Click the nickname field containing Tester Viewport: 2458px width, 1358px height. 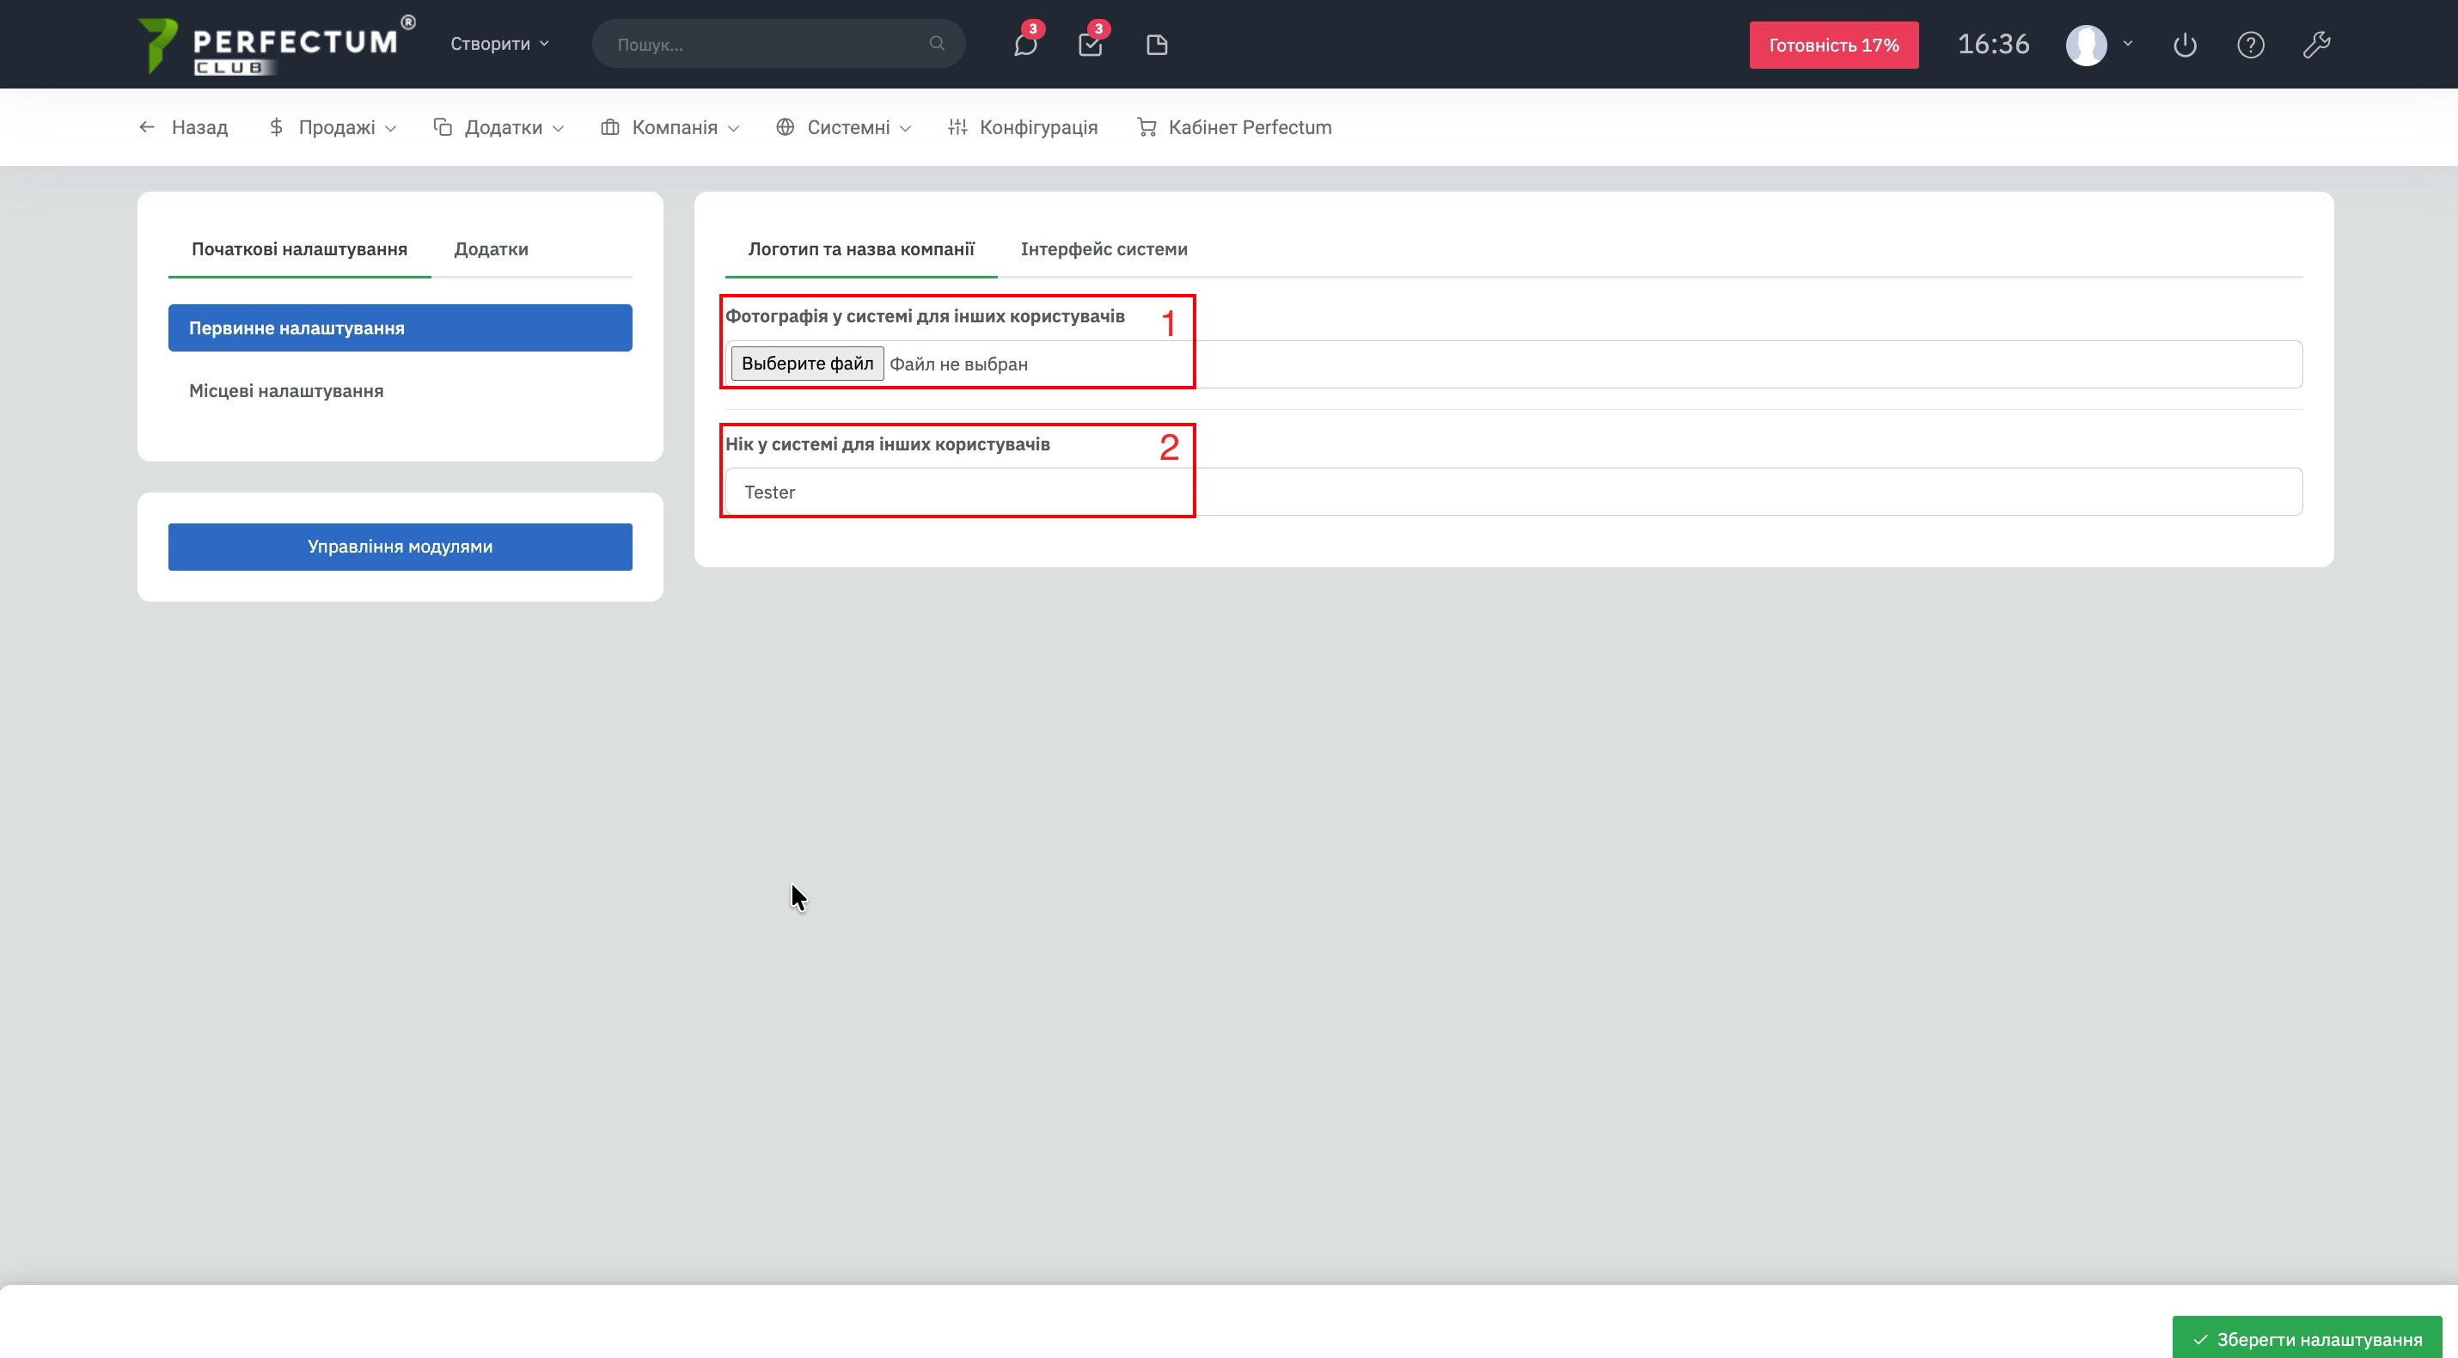tap(1513, 492)
